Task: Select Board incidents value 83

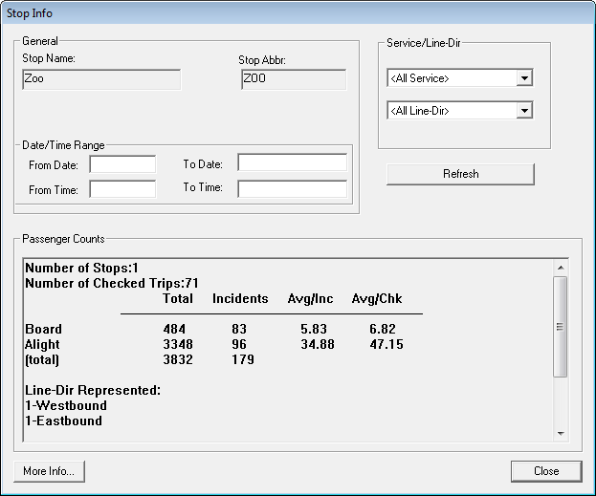Action: [239, 329]
